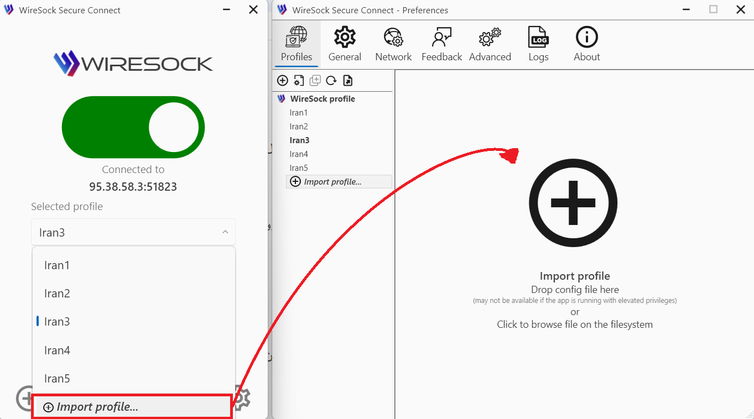Collapse the Selected profile dropdown showing Iran3
The height and width of the screenshot is (419, 754).
pos(133,232)
